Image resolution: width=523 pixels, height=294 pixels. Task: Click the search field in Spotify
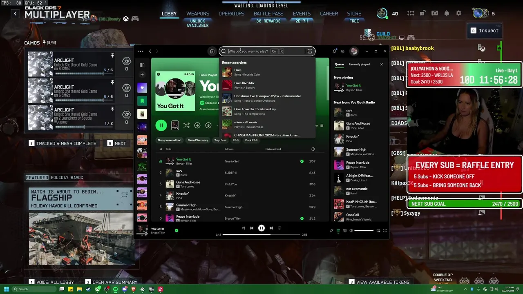pyautogui.click(x=267, y=51)
